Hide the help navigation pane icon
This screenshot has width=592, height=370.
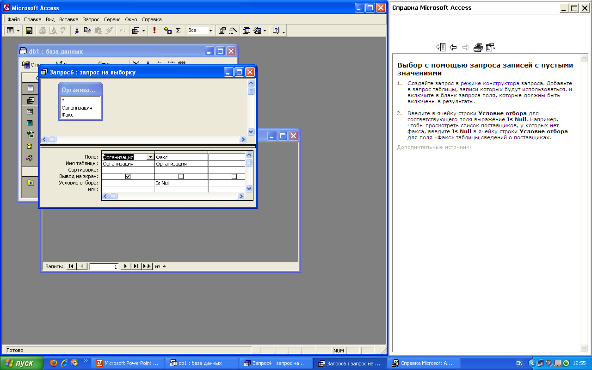[441, 47]
